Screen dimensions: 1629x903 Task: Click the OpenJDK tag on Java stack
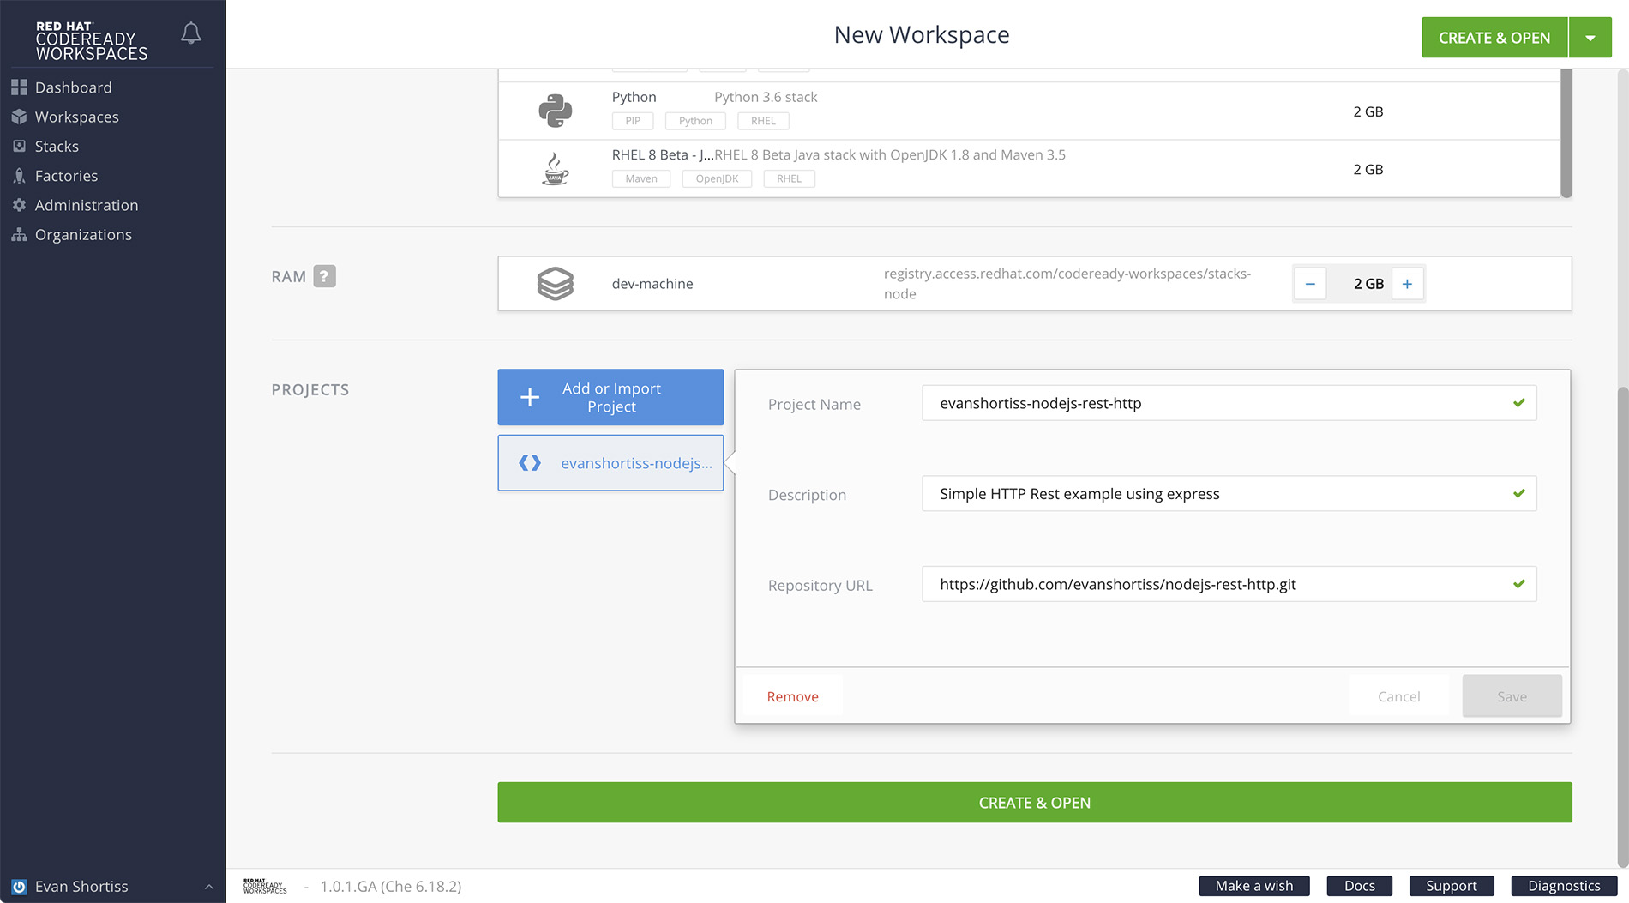pyautogui.click(x=717, y=178)
